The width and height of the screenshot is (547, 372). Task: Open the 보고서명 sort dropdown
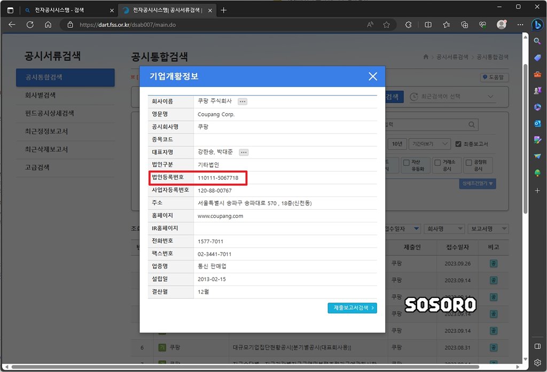coord(488,229)
